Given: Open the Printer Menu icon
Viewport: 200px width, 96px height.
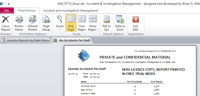Looking at the screenshot, I should [19, 19].
